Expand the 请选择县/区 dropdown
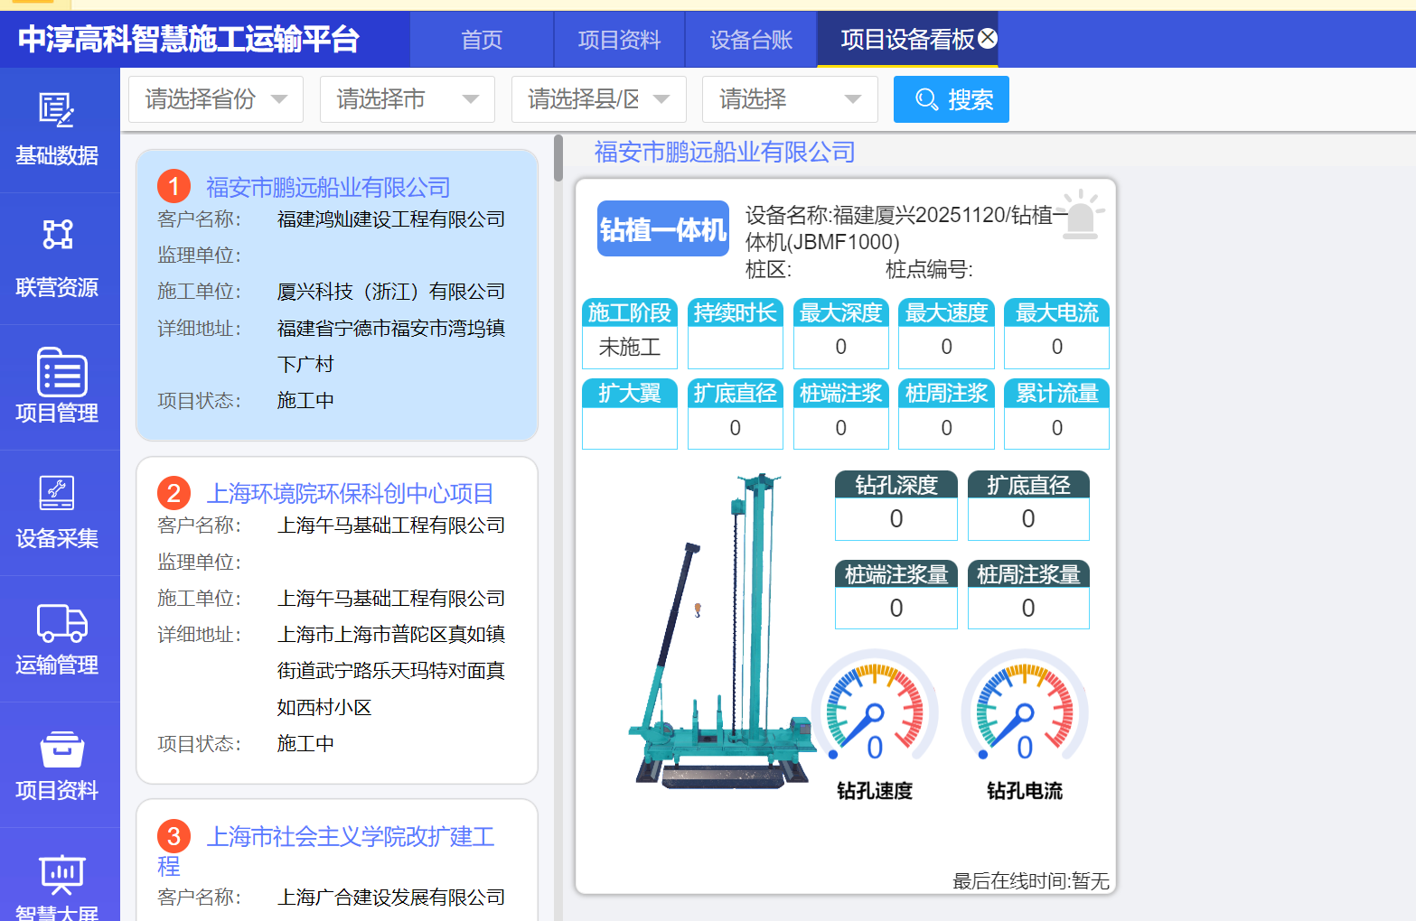Screen dimensions: 1416x921 (598, 99)
